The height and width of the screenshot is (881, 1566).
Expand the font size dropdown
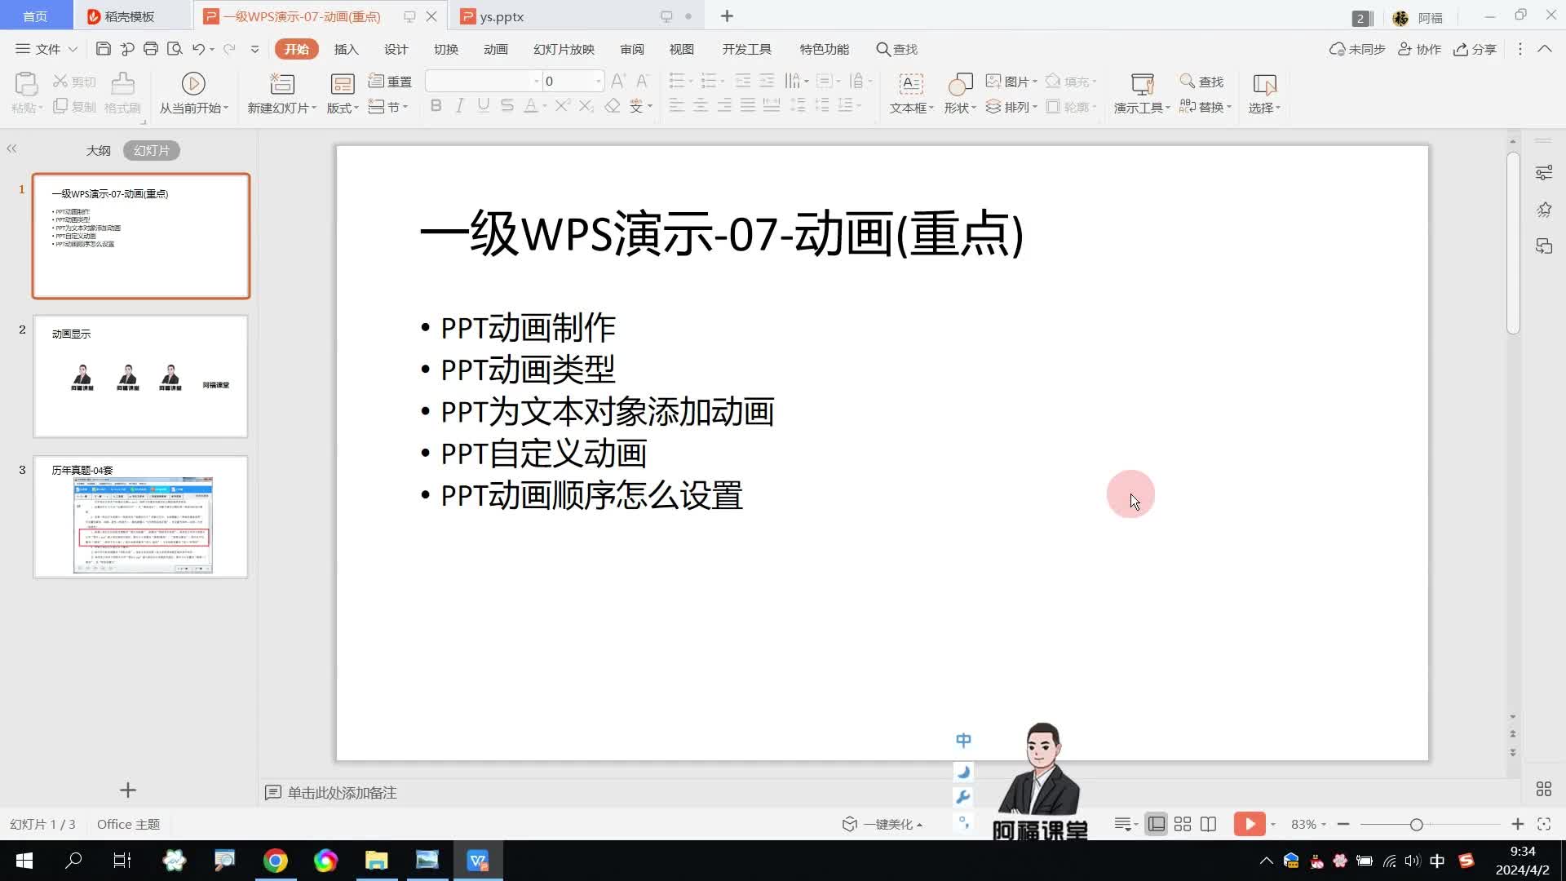pos(598,81)
